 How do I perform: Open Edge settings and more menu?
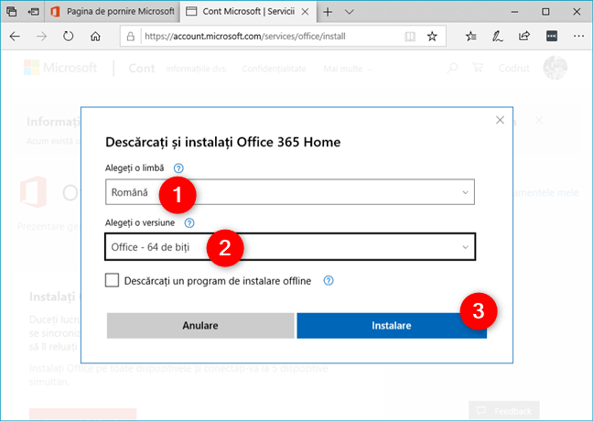click(578, 37)
